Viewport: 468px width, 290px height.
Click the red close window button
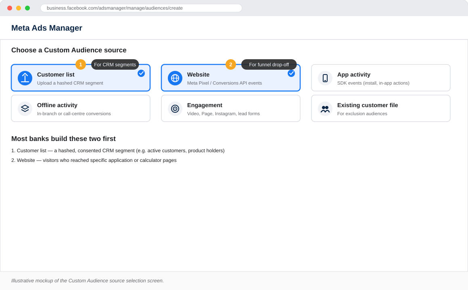(10, 8)
